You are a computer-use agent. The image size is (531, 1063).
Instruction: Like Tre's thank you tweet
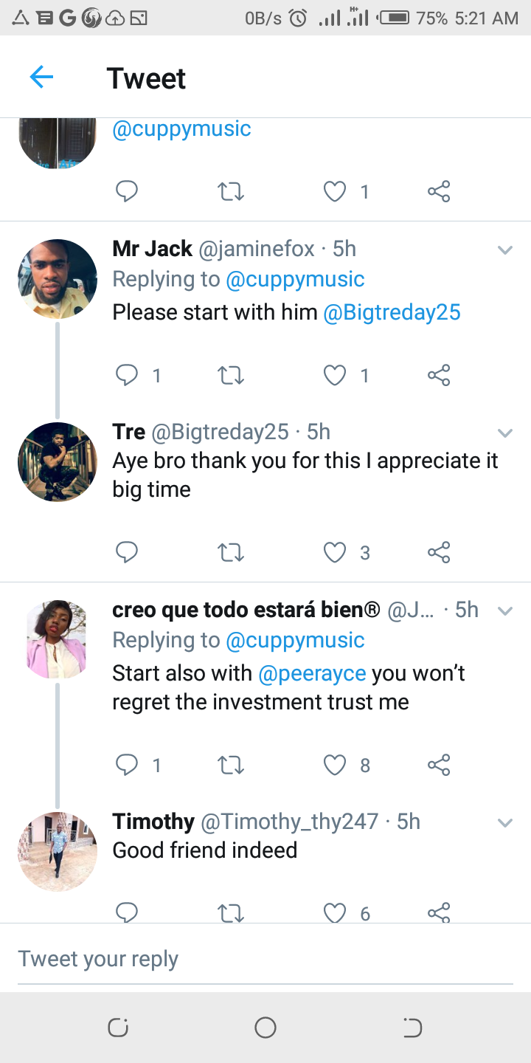coord(336,552)
